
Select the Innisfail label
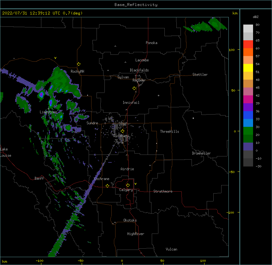pos(131,103)
